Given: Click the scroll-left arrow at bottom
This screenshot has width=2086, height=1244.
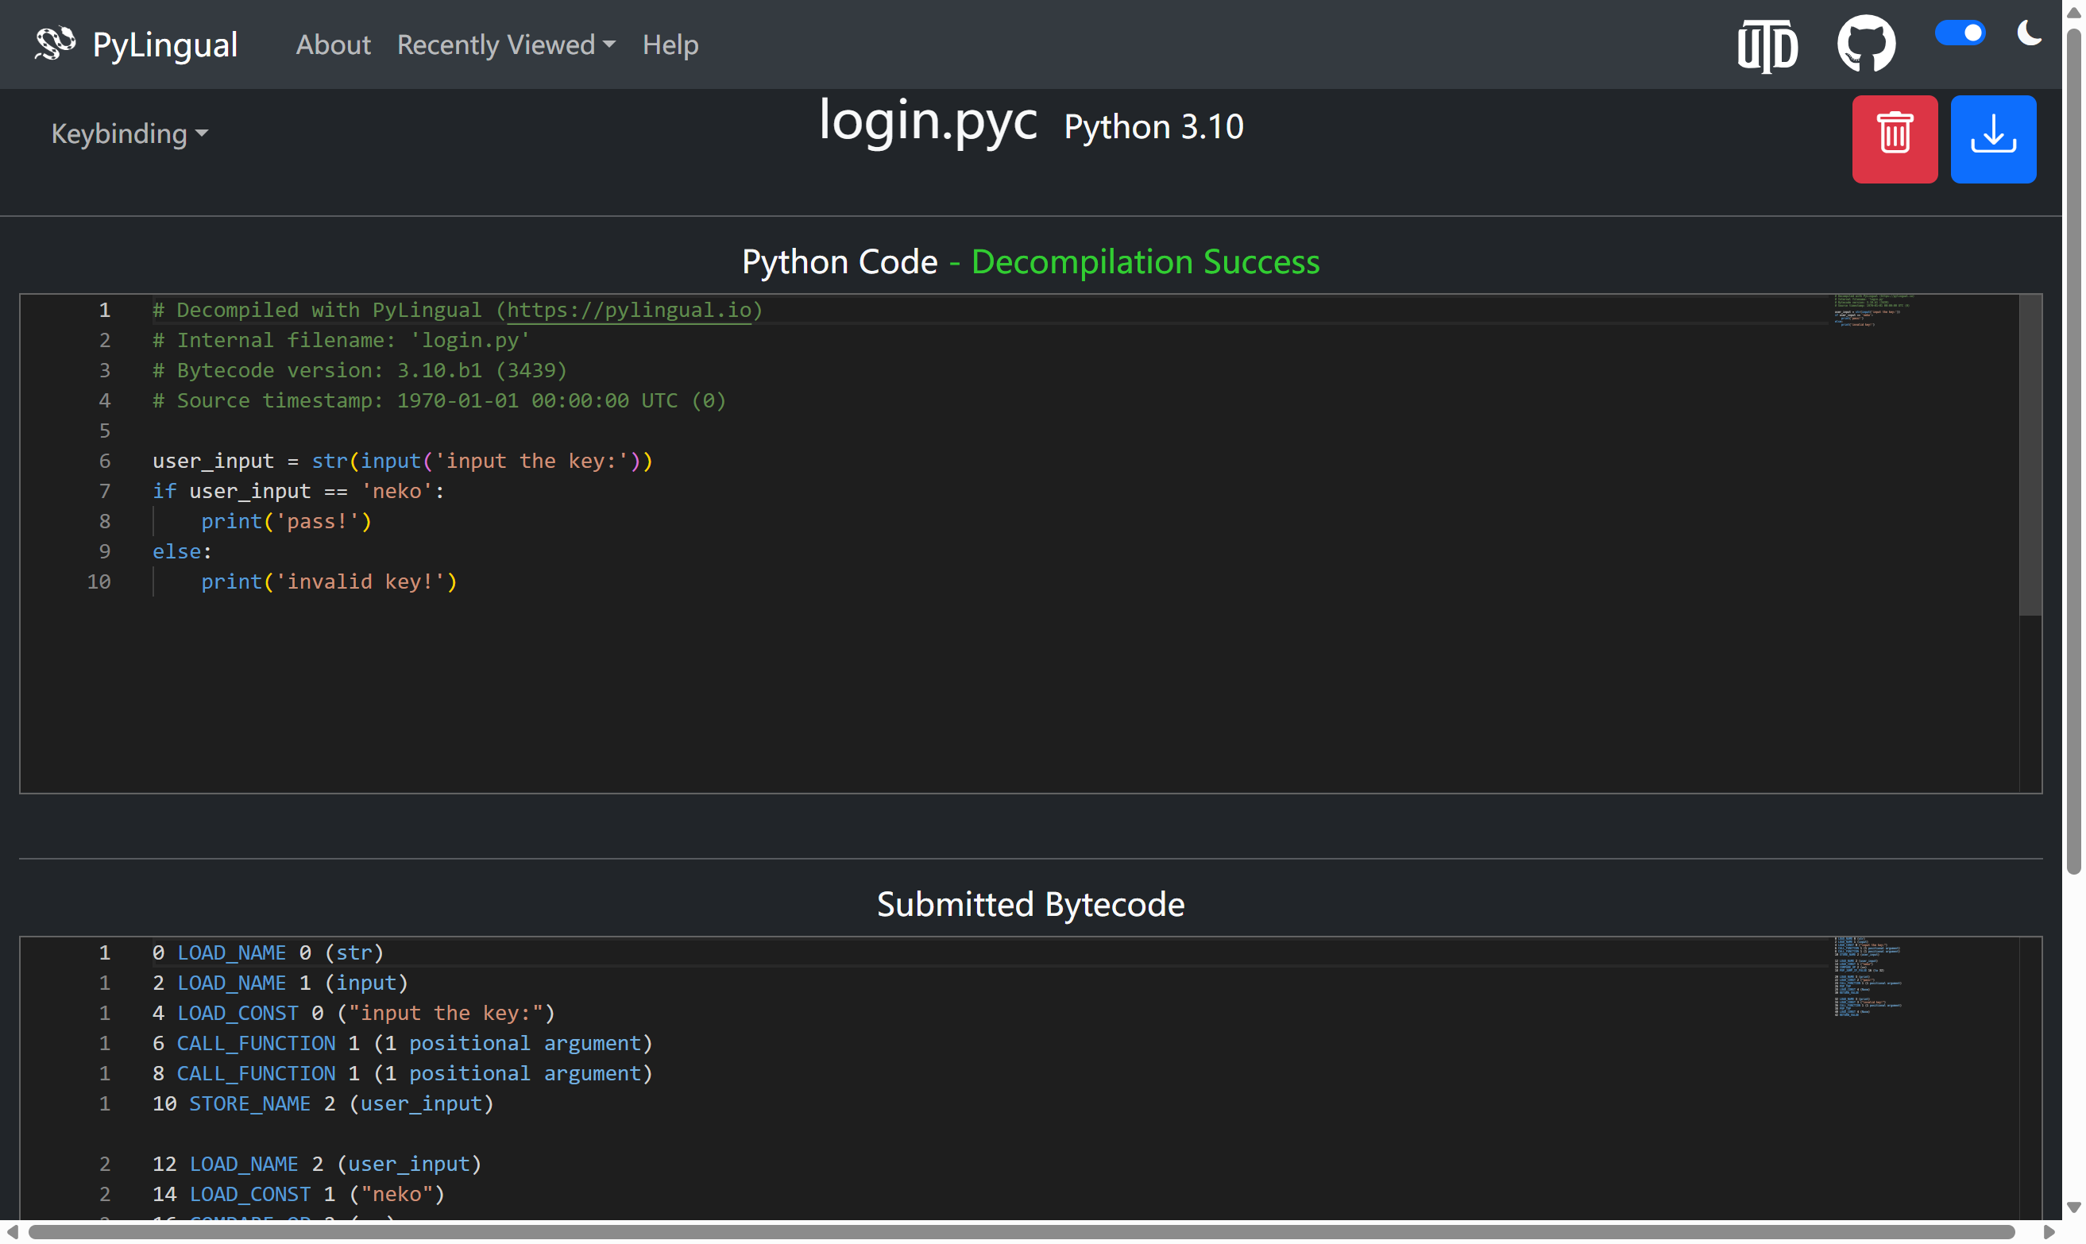Looking at the screenshot, I should pyautogui.click(x=12, y=1232).
